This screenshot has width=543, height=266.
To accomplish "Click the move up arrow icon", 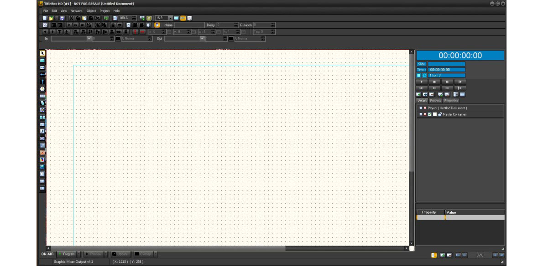I will [45, 32].
